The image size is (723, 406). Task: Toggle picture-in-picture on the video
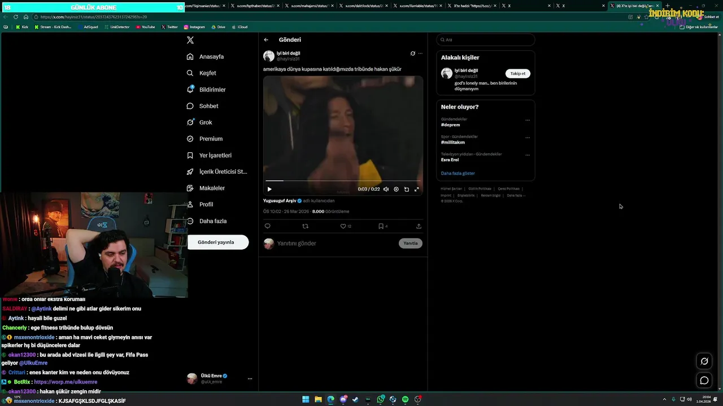[407, 189]
